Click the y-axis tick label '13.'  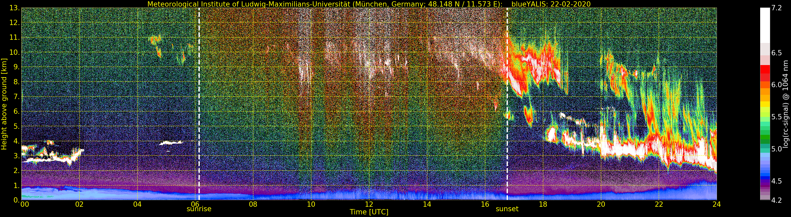[x=15, y=8]
